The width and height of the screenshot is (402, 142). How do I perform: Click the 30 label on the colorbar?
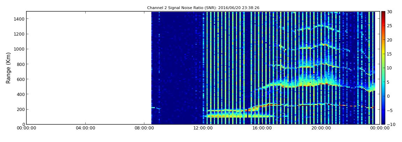pos(390,12)
